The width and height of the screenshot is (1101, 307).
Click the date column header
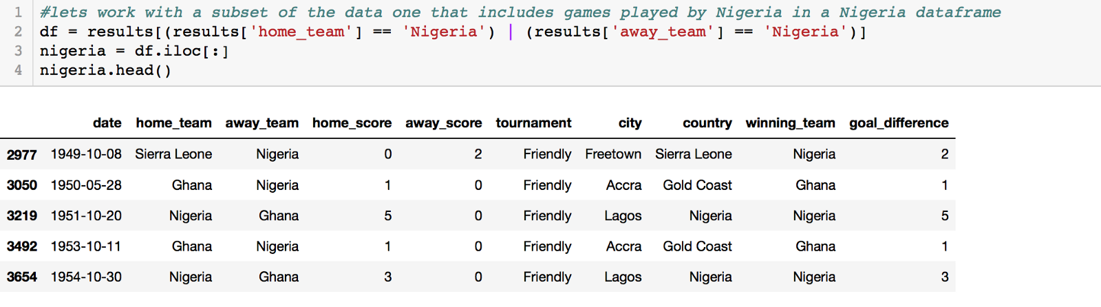pos(107,123)
